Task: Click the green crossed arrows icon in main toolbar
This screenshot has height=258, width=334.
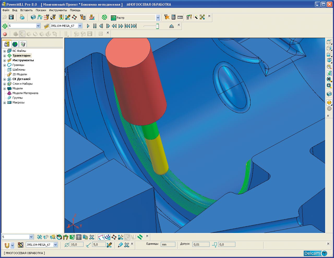Action: (202, 17)
